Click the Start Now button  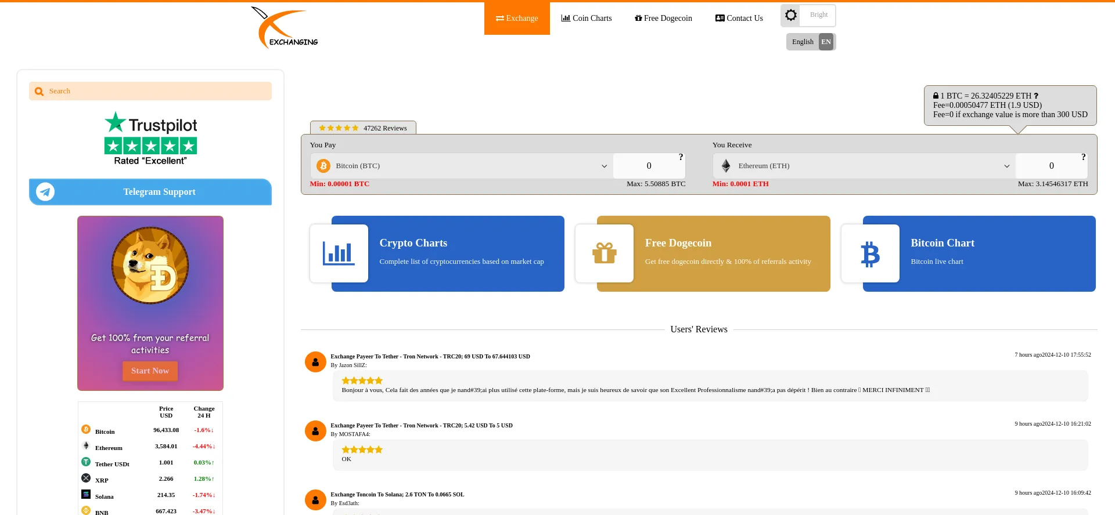coord(150,371)
